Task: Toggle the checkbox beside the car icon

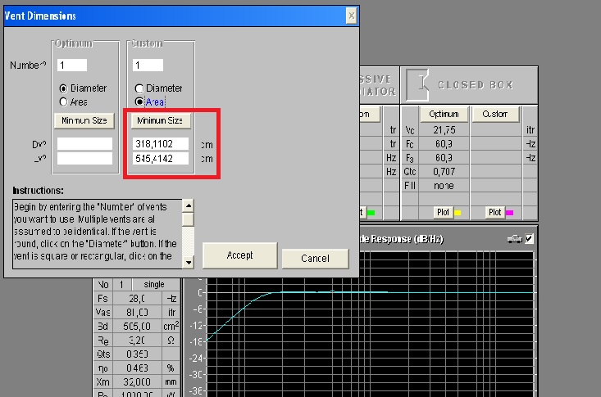Action: [529, 238]
